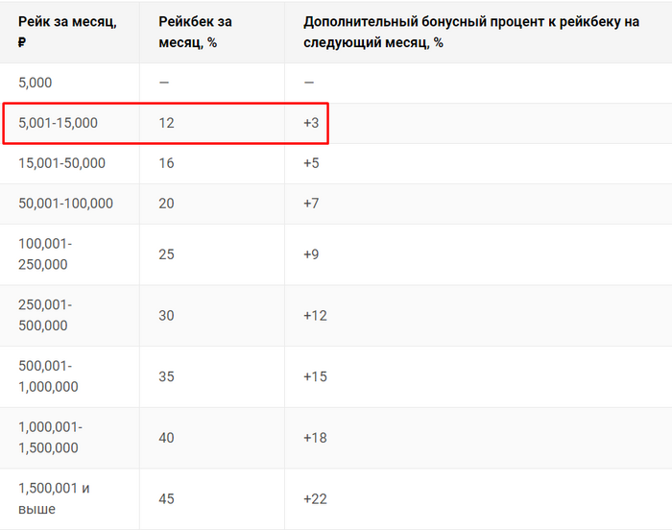Click the +3 bonus value
This screenshot has width=672, height=530.
(310, 123)
